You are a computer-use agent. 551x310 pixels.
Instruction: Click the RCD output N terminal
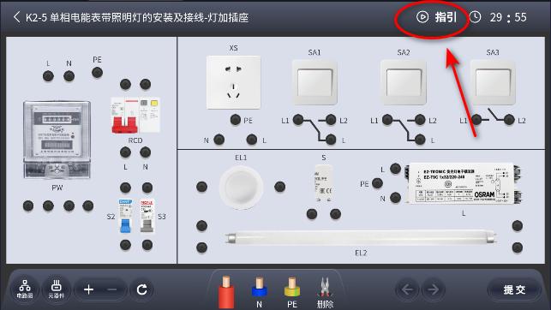click(145, 152)
